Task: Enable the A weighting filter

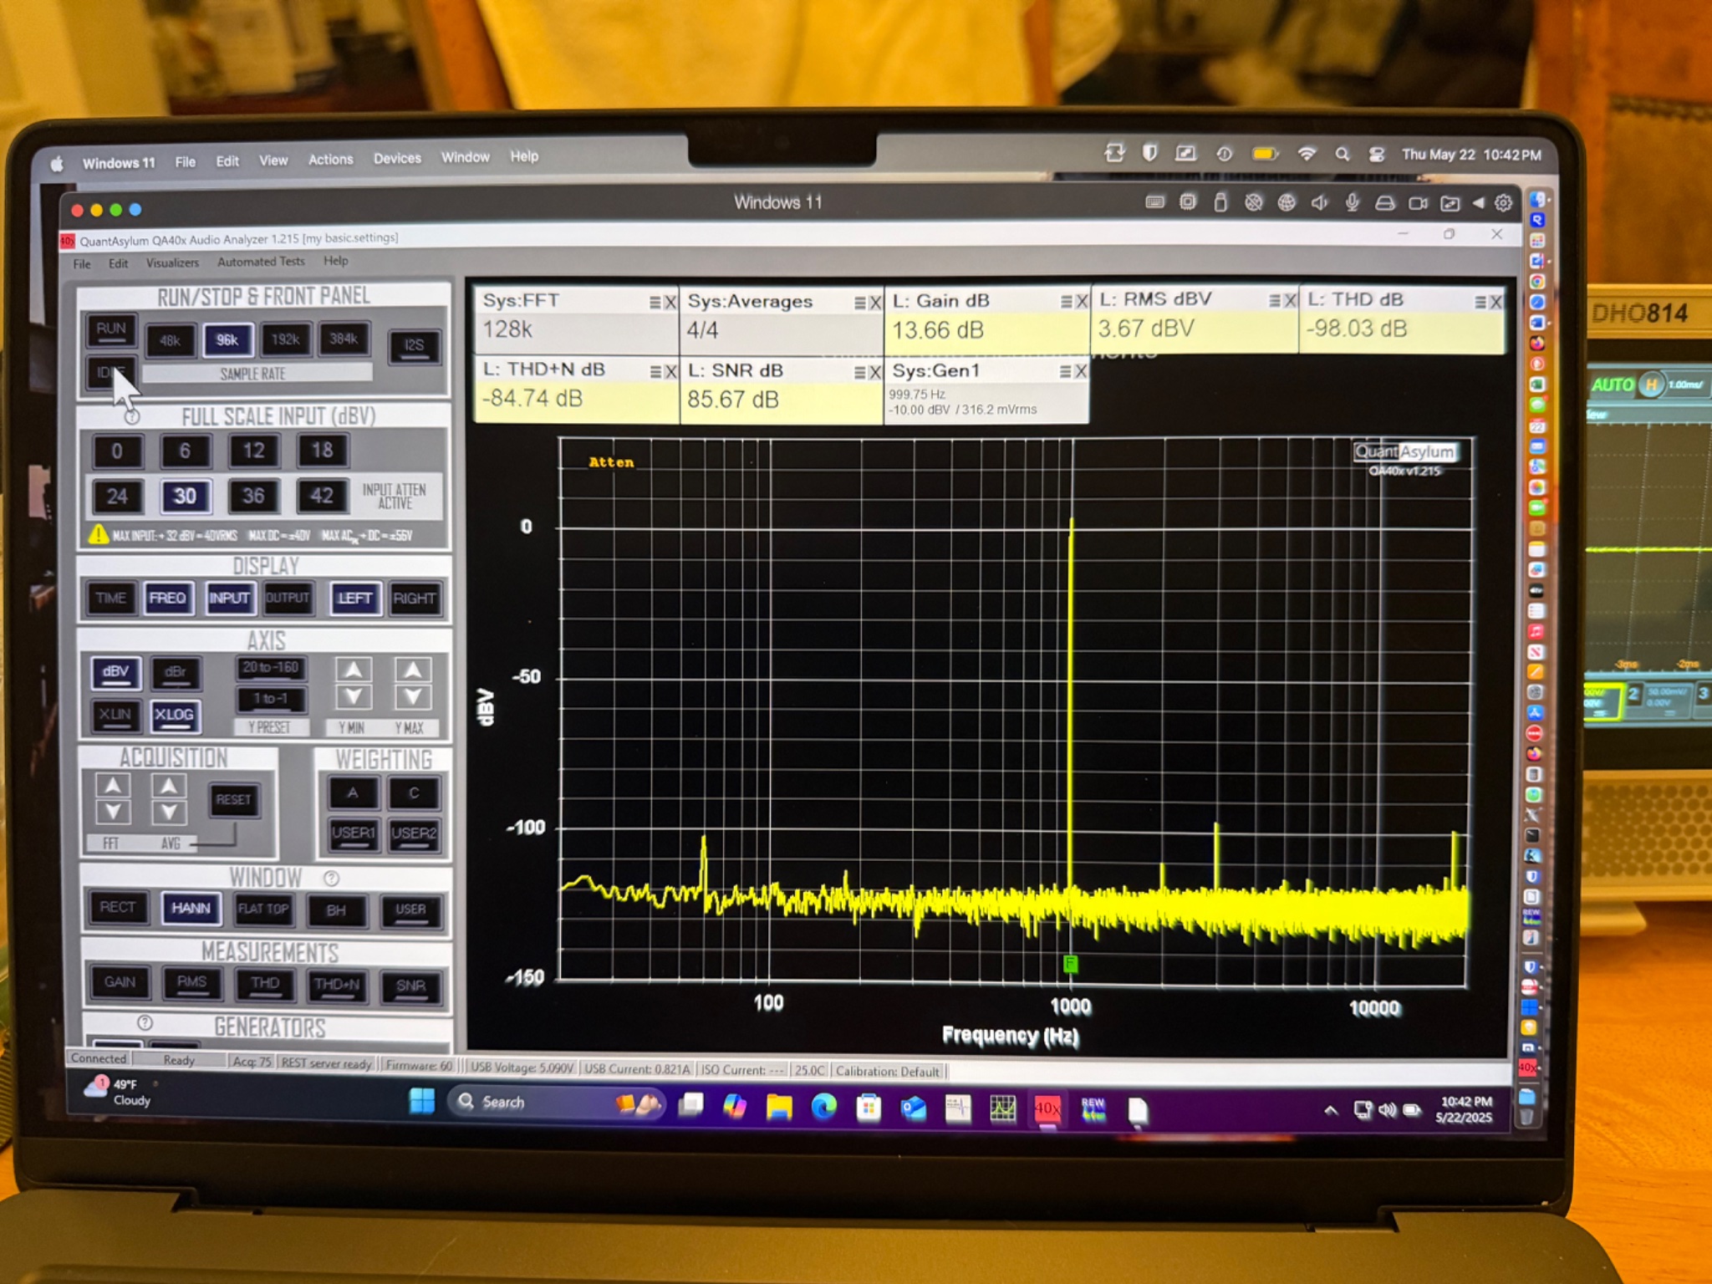Action: 353,793
